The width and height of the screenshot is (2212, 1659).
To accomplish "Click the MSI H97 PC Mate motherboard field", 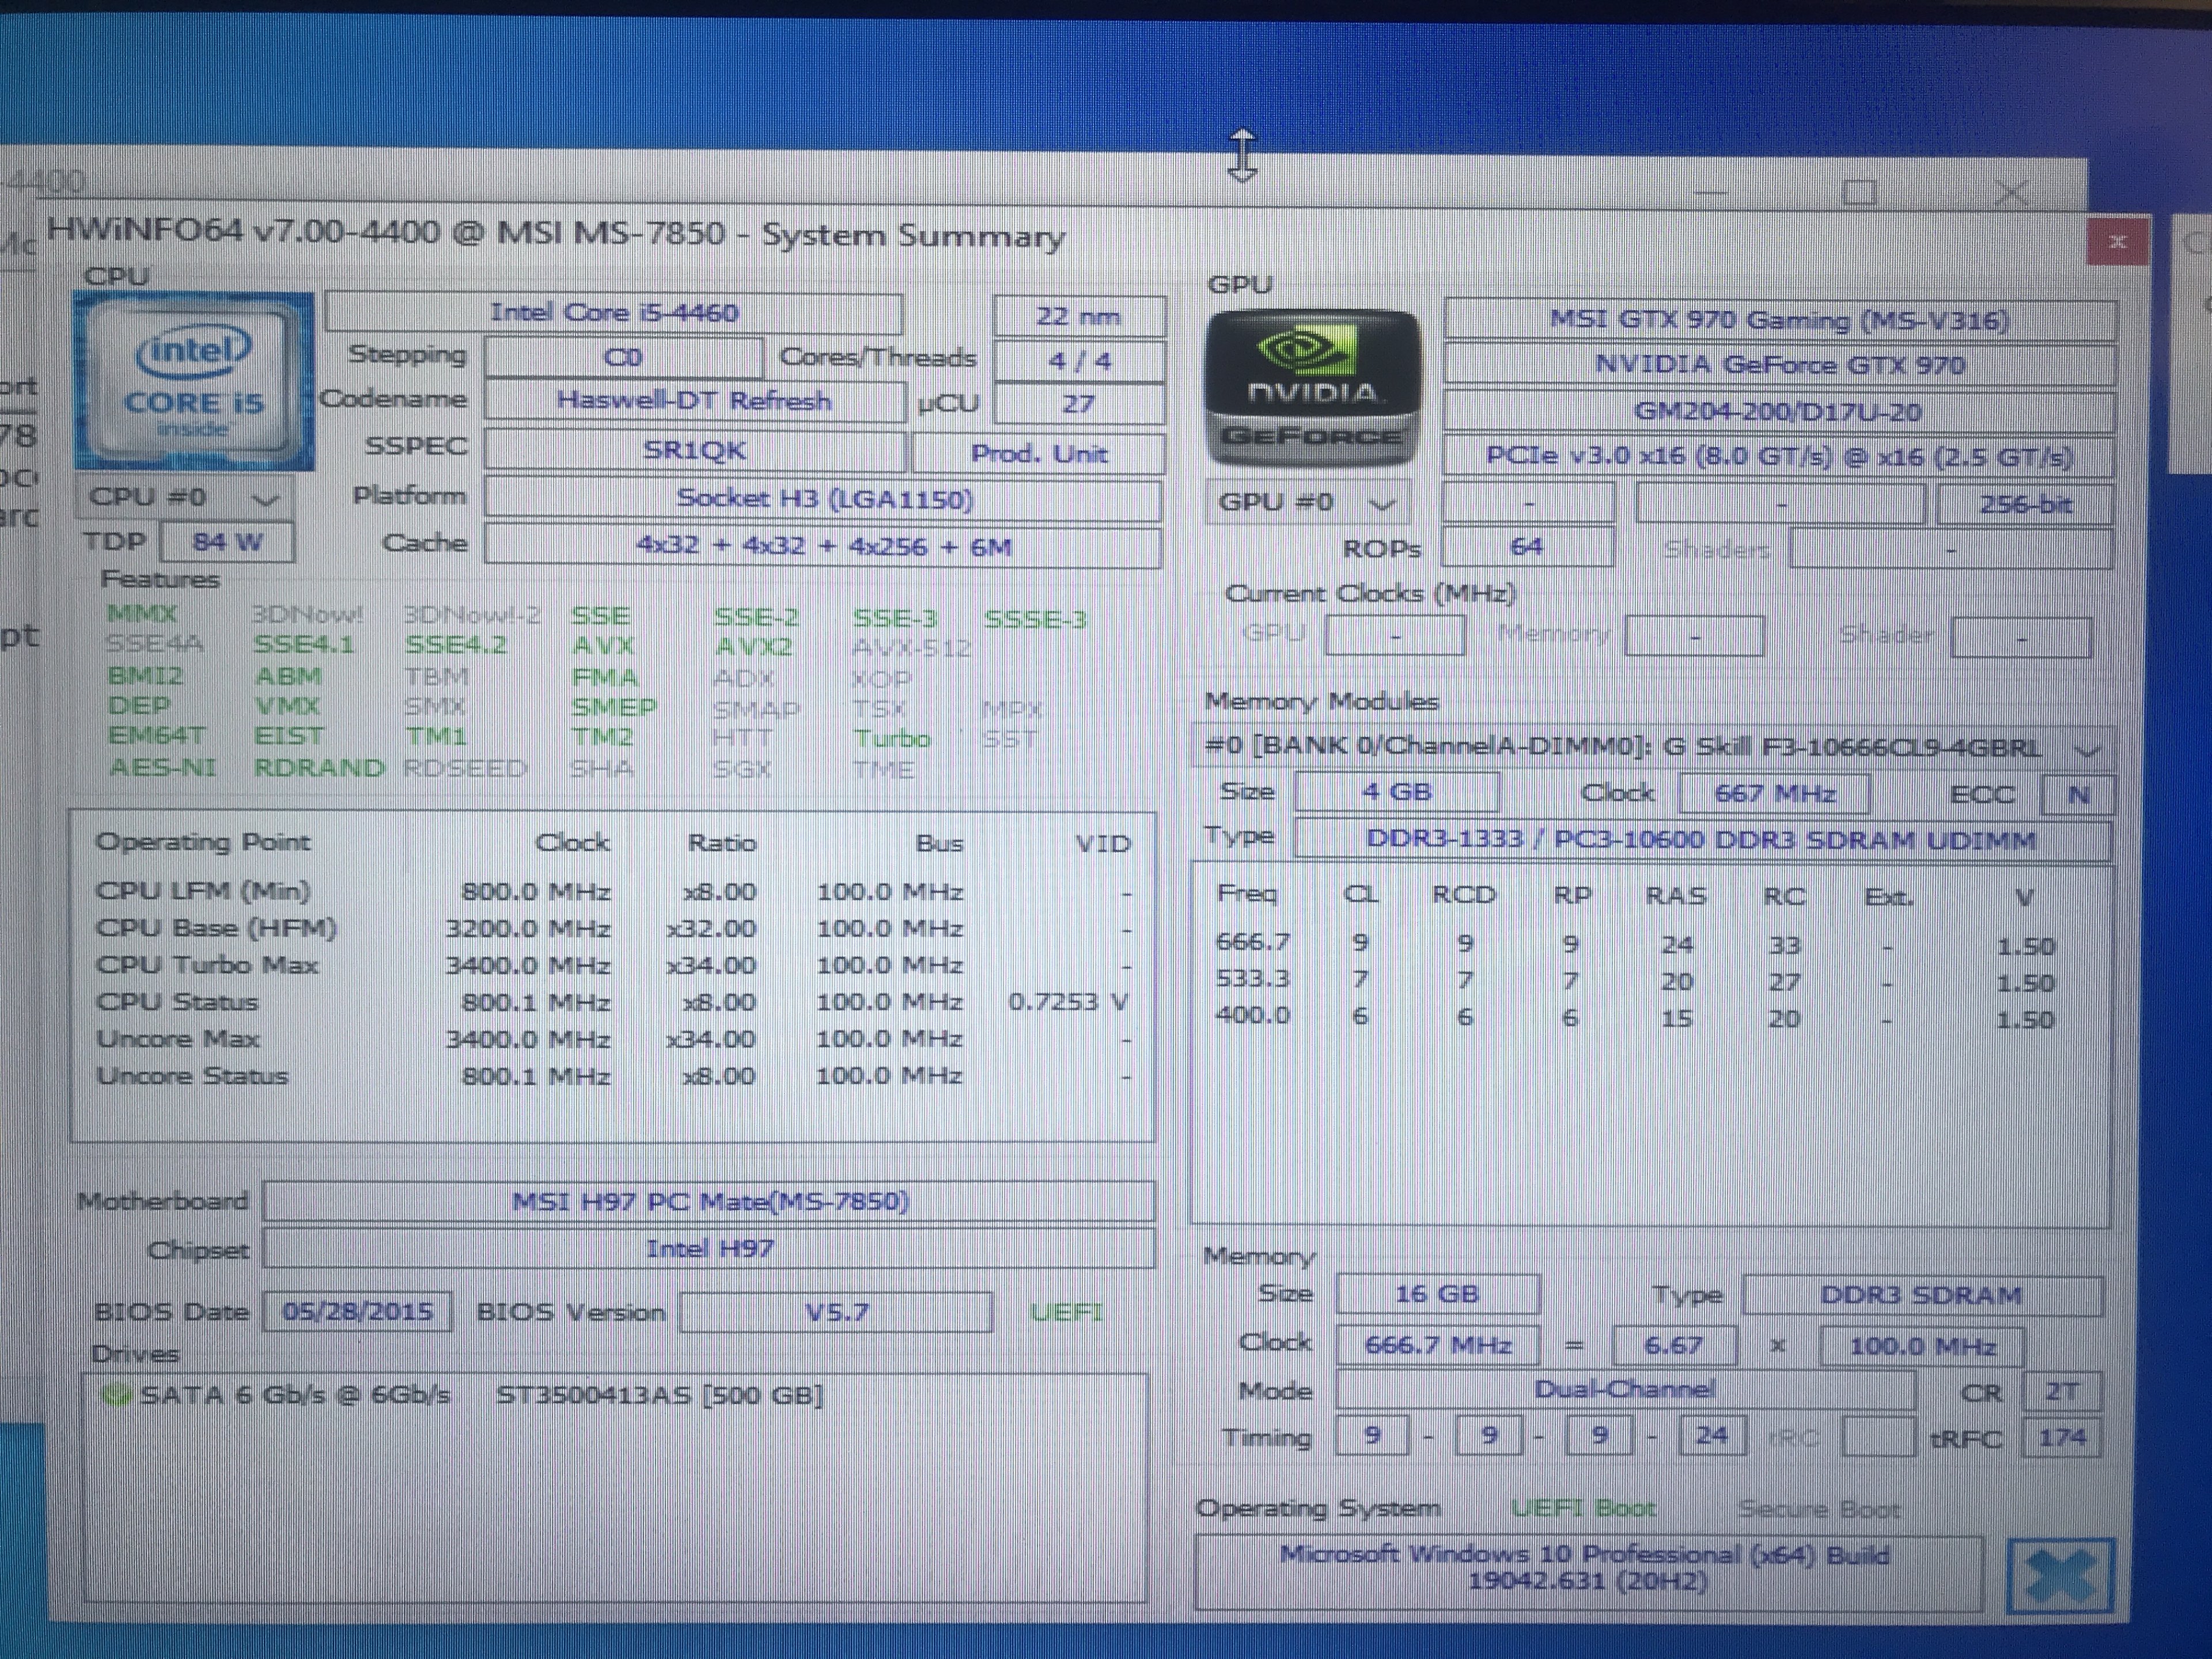I will 709,1201.
